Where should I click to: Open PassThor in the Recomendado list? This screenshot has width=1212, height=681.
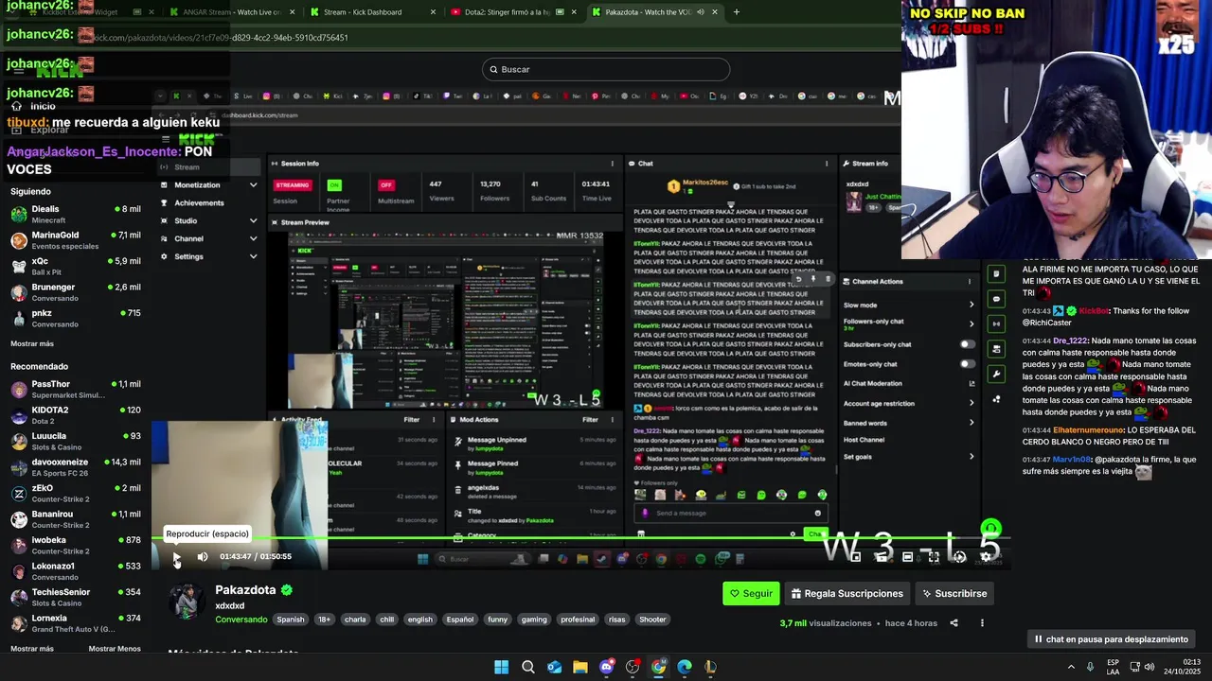coord(76,390)
